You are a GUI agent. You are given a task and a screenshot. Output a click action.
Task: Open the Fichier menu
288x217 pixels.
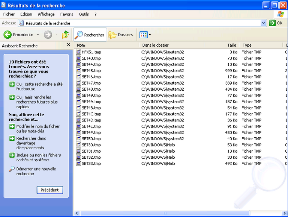[9, 14]
